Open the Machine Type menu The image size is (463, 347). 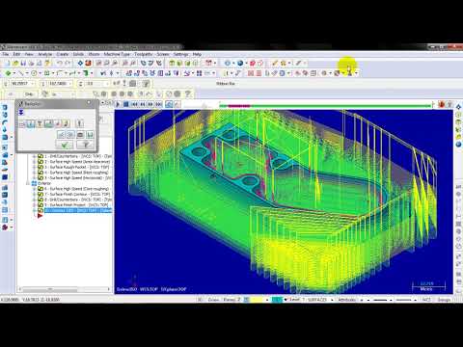pyautogui.click(x=117, y=54)
